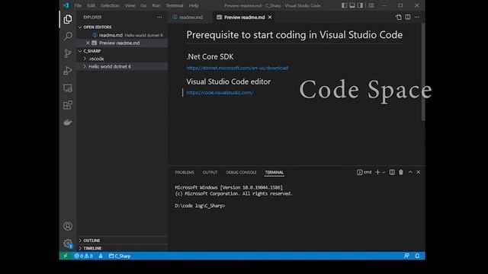Screen dimensions: 488x274
Task: Open the C_Sharp folder status bar item
Action: click(120, 256)
